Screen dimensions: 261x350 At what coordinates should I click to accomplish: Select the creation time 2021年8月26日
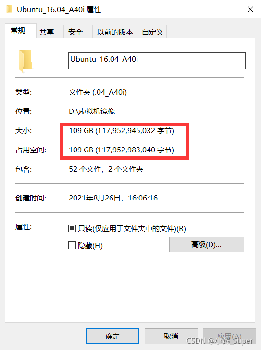pyautogui.click(x=113, y=198)
